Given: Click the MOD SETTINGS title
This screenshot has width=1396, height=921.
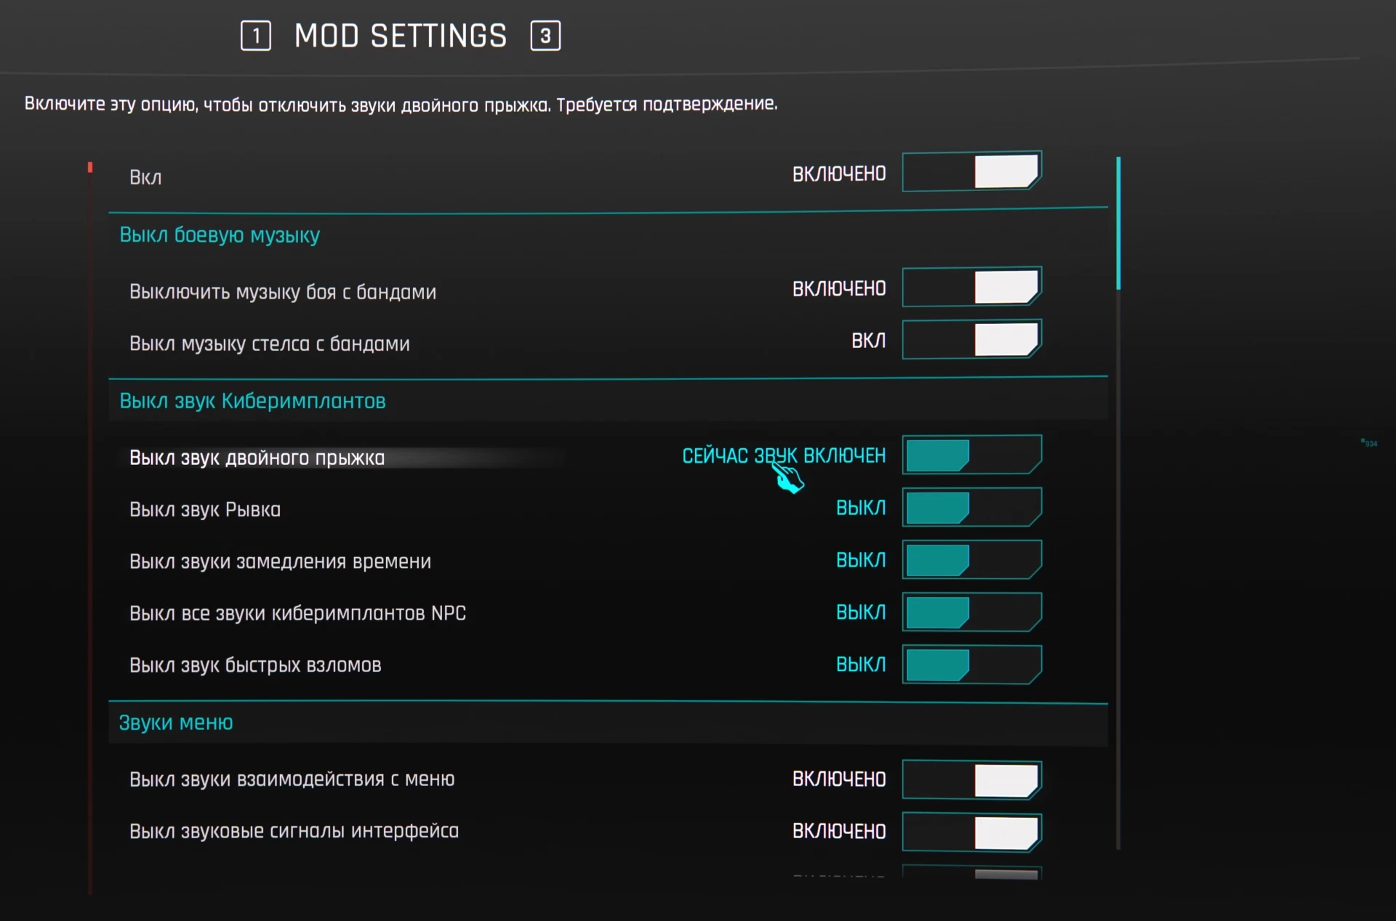Looking at the screenshot, I should [x=400, y=35].
